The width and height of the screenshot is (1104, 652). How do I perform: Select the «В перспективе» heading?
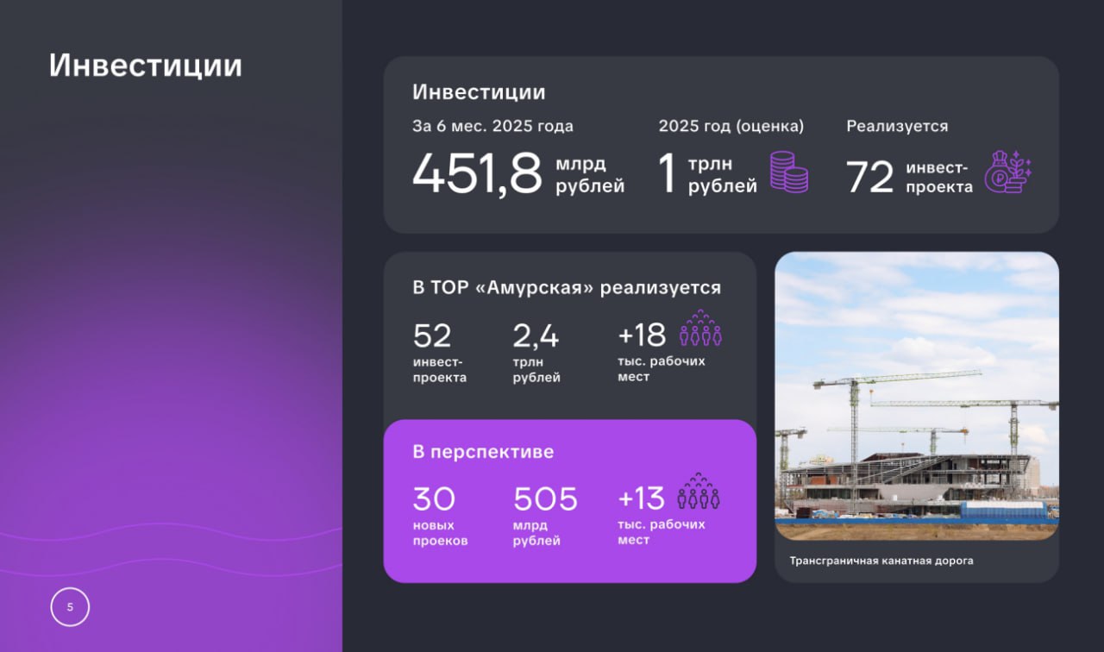483,452
